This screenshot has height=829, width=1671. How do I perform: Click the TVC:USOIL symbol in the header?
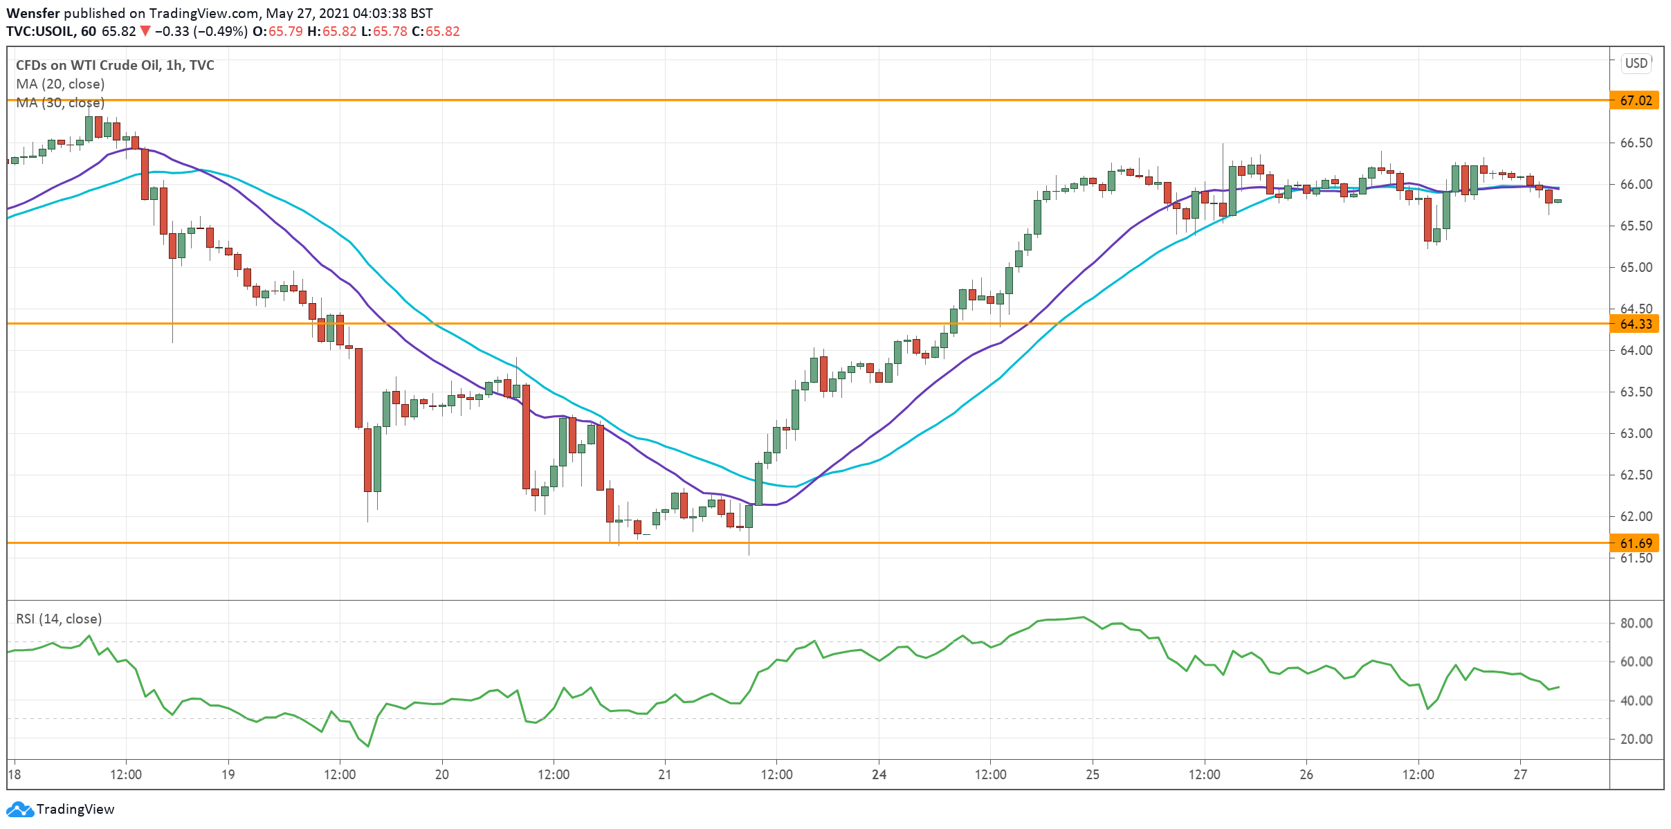coord(39,31)
